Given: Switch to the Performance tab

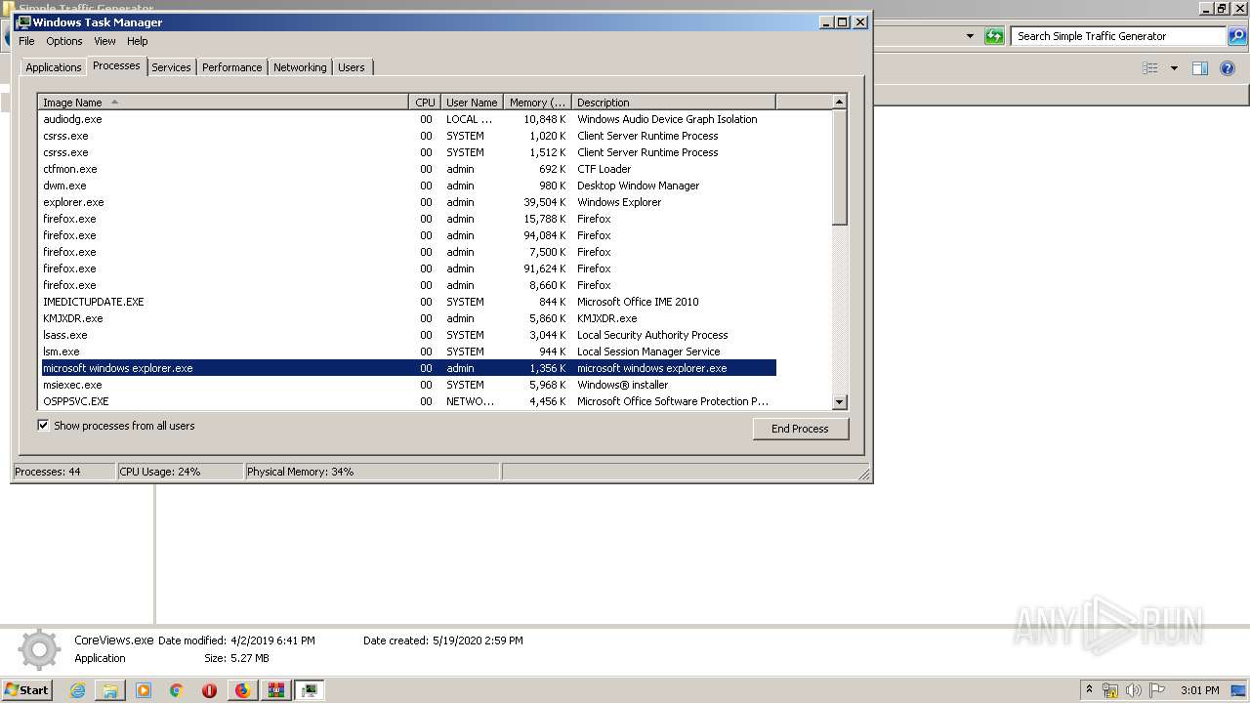Looking at the screenshot, I should (231, 67).
